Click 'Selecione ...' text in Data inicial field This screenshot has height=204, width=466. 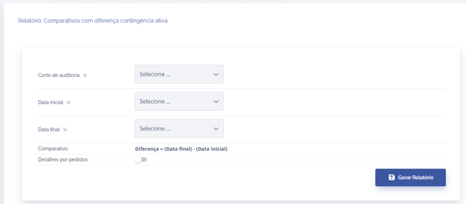(155, 102)
